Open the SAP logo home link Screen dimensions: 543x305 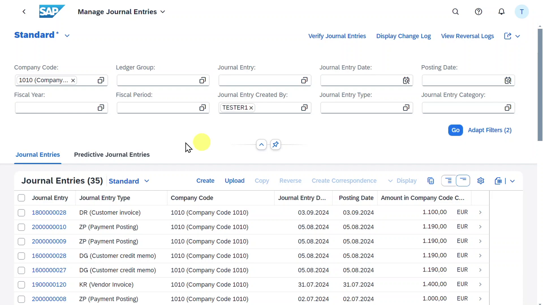point(52,11)
